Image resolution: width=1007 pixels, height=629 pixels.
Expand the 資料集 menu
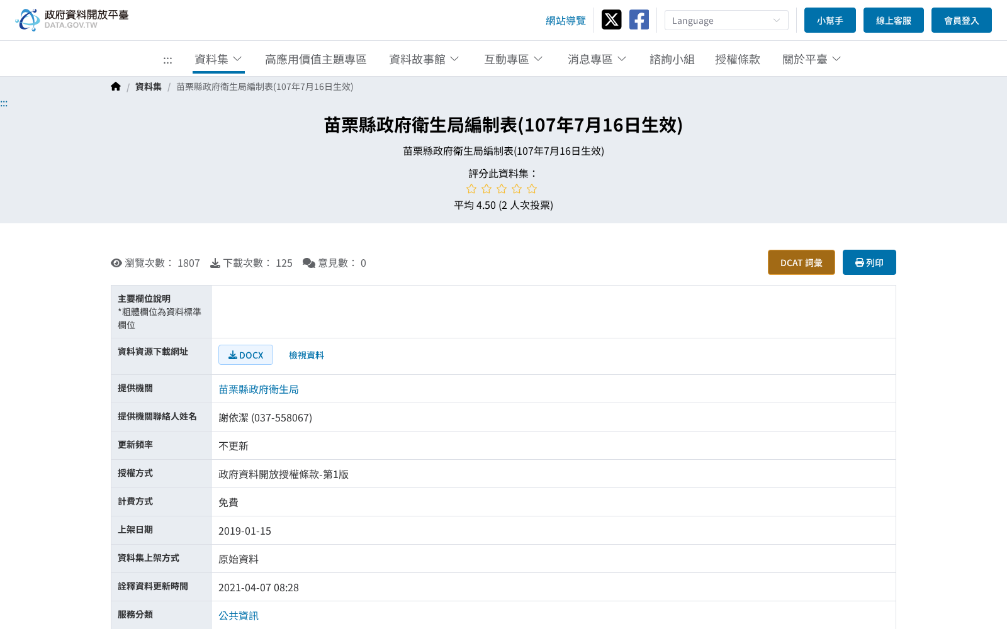click(x=218, y=59)
